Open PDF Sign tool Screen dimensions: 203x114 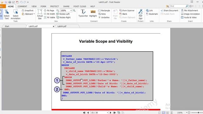coord(141,14)
